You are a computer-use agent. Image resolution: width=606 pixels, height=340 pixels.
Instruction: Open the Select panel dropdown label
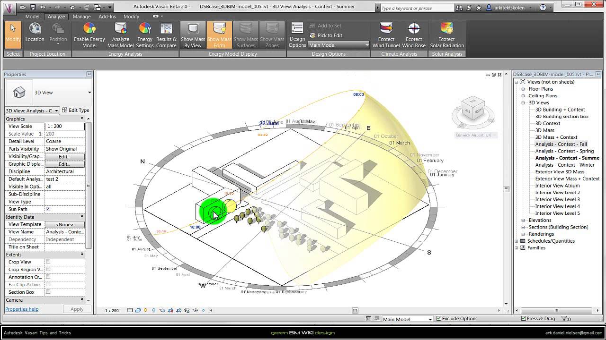[13, 54]
